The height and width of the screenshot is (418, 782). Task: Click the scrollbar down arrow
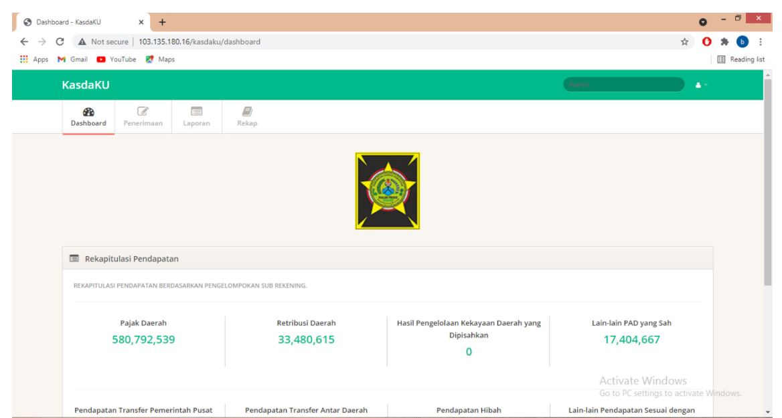pos(767,413)
